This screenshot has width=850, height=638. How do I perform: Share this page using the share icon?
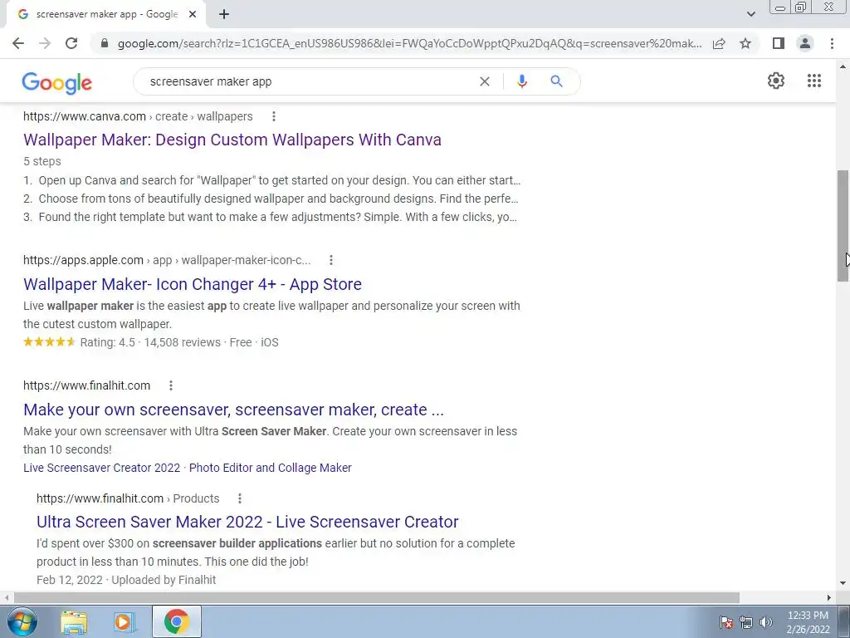tap(719, 43)
